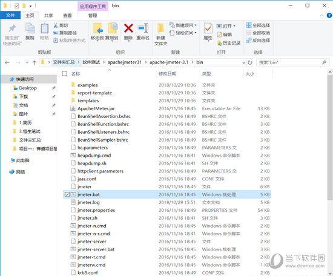Click the quick access toolbar properties checkmark icon
The width and height of the screenshot is (333, 276).
(17, 5)
